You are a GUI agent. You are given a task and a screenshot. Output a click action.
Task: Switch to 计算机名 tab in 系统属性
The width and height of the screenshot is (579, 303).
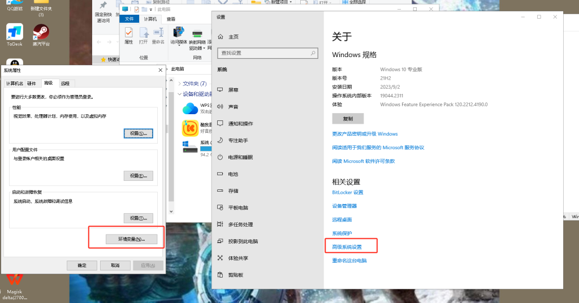pyautogui.click(x=15, y=84)
